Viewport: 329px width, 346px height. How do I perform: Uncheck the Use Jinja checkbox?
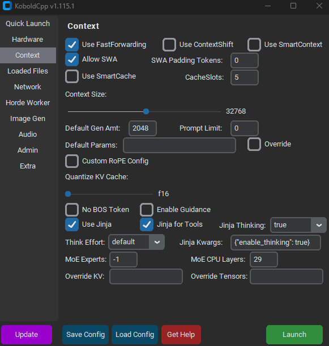72,224
